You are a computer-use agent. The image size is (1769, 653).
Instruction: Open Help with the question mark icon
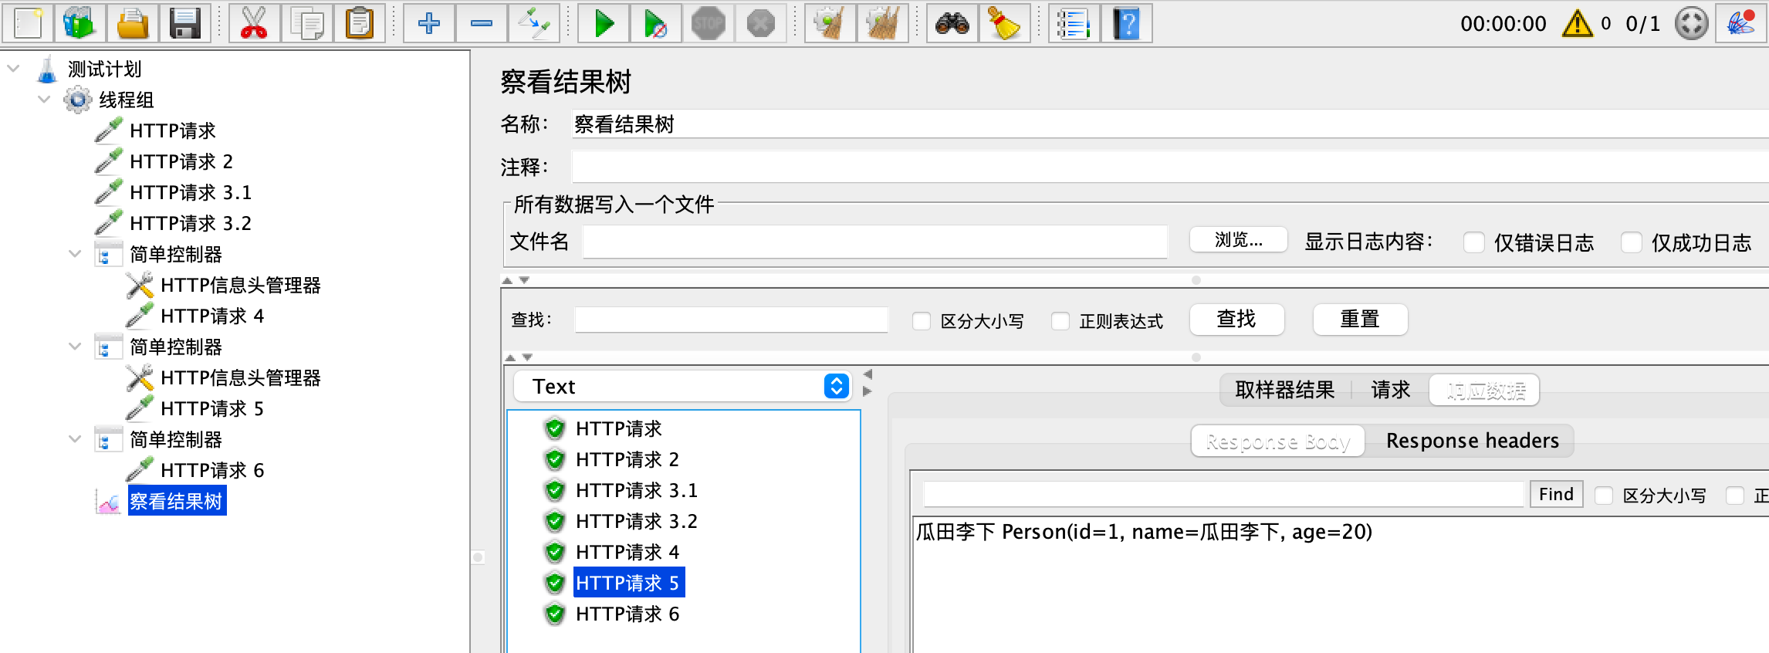1127,23
